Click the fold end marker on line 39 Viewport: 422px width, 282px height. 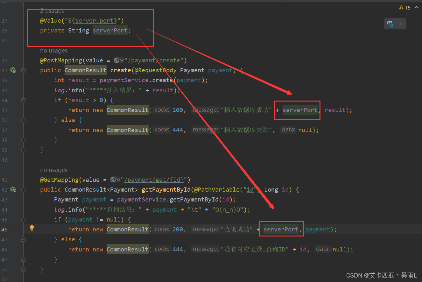click(x=23, y=150)
